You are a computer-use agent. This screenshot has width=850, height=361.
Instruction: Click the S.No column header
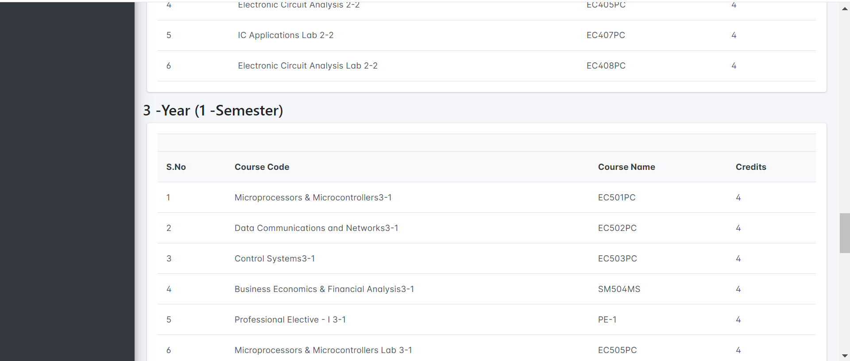pos(176,167)
